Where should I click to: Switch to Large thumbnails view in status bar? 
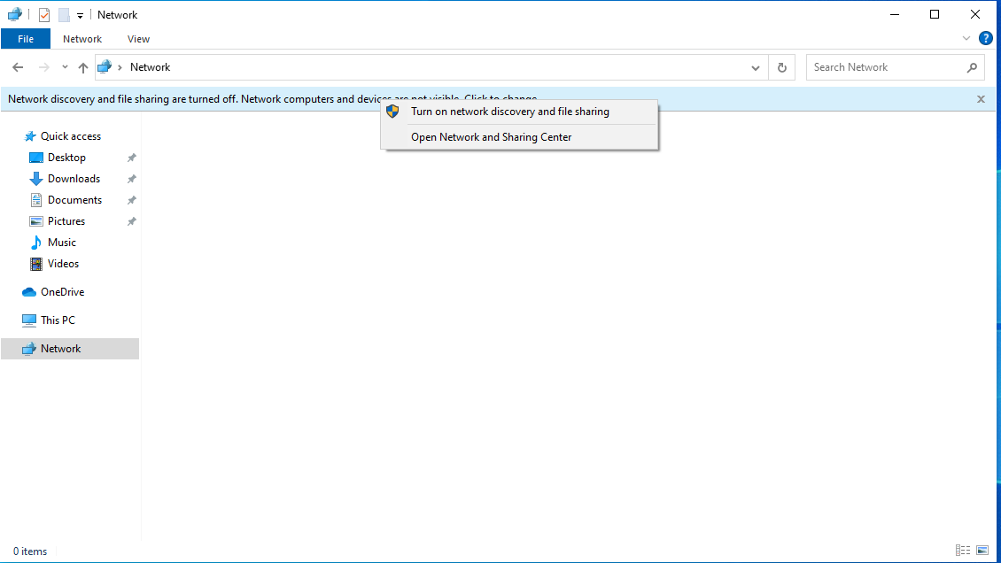(983, 550)
